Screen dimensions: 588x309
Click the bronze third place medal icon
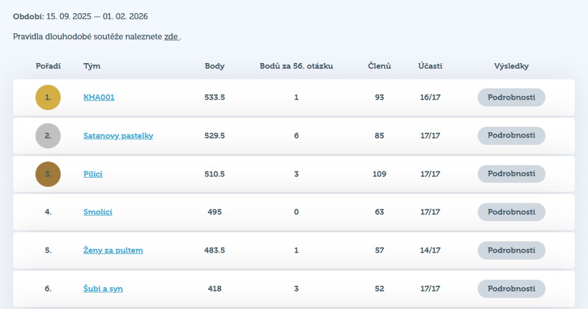(x=48, y=174)
